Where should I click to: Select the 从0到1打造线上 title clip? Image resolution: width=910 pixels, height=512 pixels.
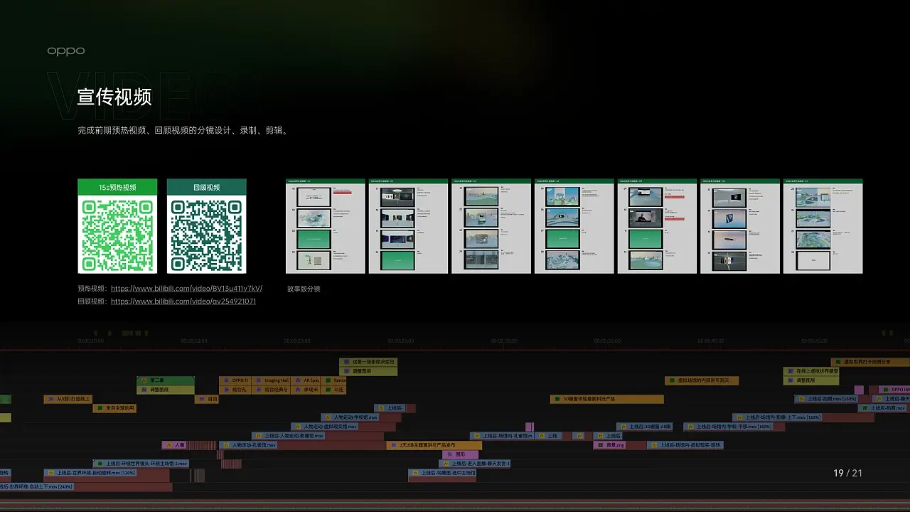pyautogui.click(x=68, y=399)
